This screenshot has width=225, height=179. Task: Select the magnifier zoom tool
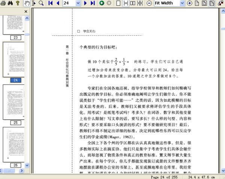[41, 3]
